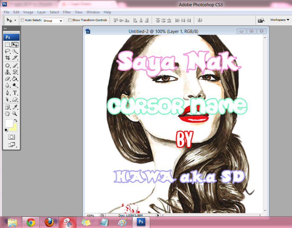Open the Filter menu
292x228 pixels.
[67, 12]
